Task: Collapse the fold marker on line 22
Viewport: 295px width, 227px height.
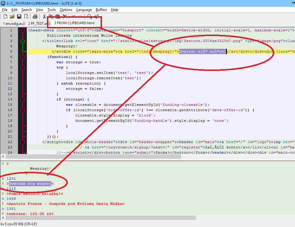Action: pyautogui.click(x=23, y=142)
